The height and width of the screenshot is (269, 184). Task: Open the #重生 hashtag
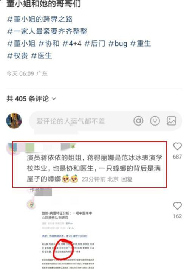coord(141,44)
